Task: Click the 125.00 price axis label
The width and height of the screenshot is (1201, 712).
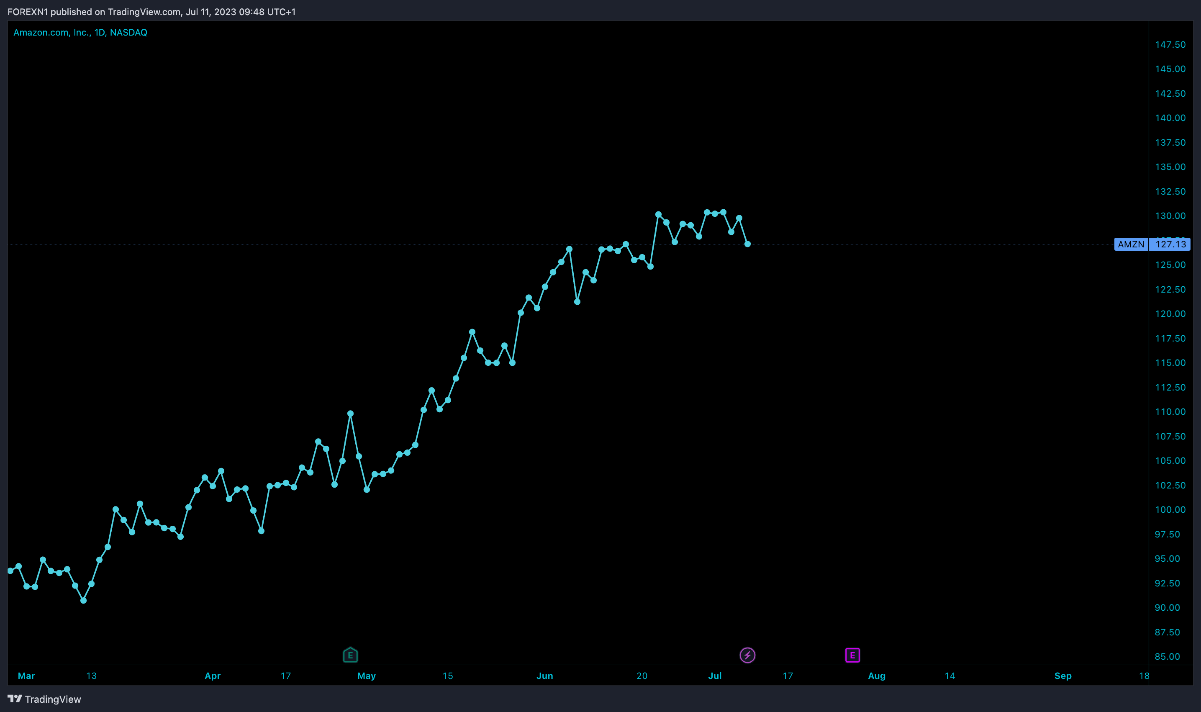Action: [x=1170, y=265]
